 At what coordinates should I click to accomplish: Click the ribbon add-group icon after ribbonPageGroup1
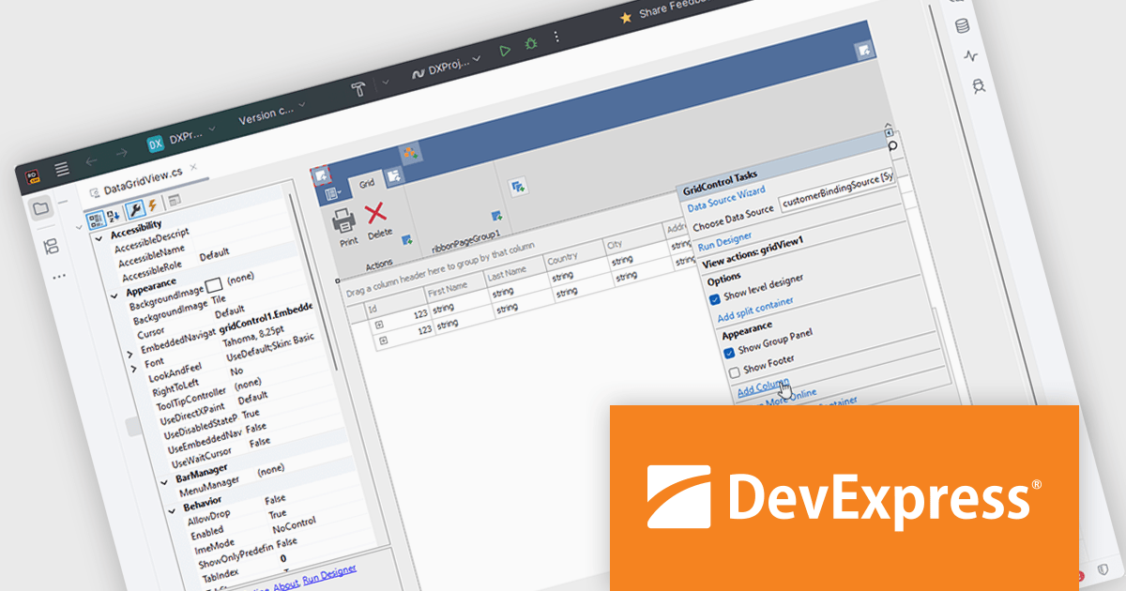click(x=516, y=186)
